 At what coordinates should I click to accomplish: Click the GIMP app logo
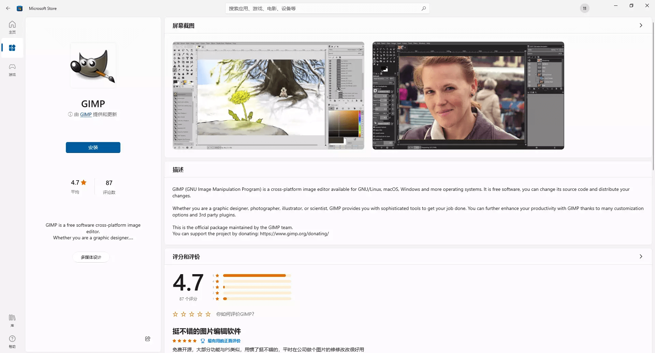coord(93,65)
